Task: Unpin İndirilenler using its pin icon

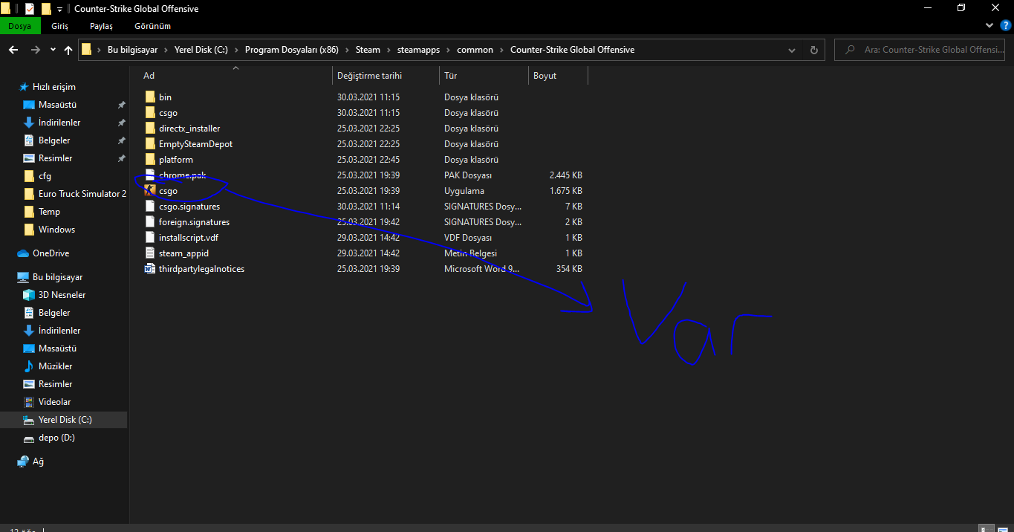Action: [121, 123]
